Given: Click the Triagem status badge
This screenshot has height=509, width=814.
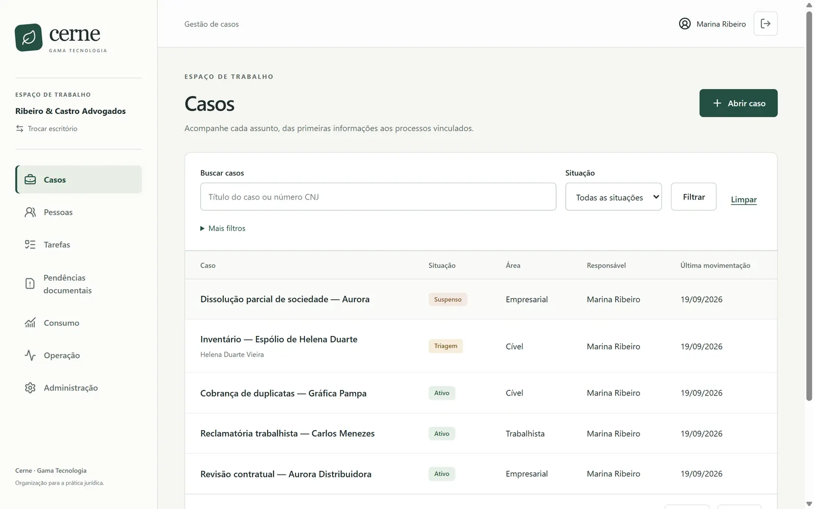Looking at the screenshot, I should point(446,346).
